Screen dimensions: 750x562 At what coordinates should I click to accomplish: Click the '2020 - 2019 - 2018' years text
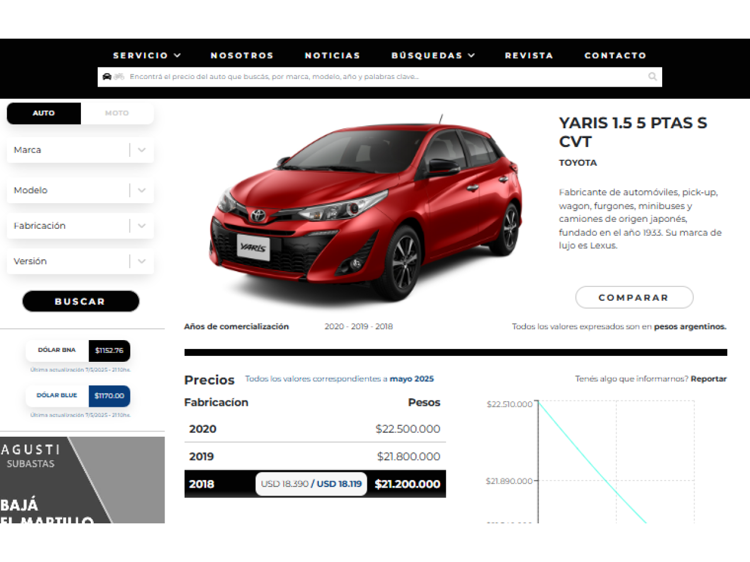[359, 327]
